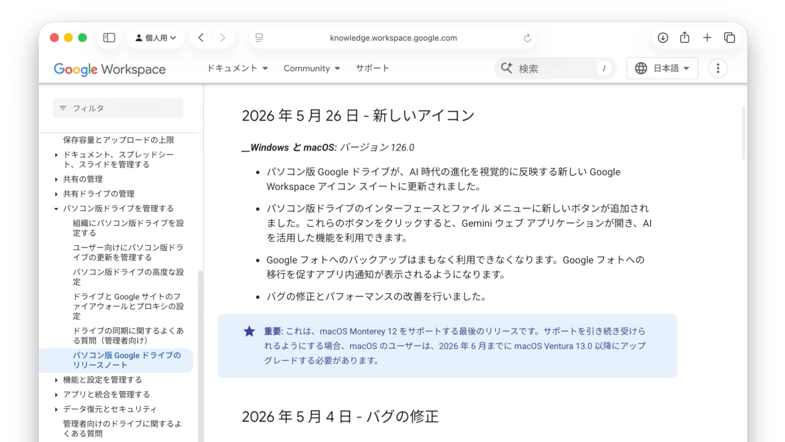
Task: Go forward with the right chevron
Action: tap(222, 37)
